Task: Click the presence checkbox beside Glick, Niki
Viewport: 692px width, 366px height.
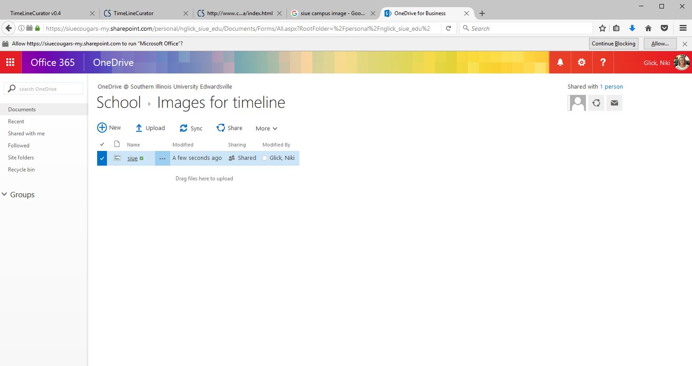Action: 265,158
